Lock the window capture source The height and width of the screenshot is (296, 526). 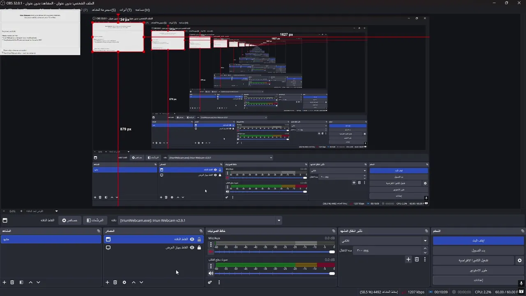pos(199,239)
